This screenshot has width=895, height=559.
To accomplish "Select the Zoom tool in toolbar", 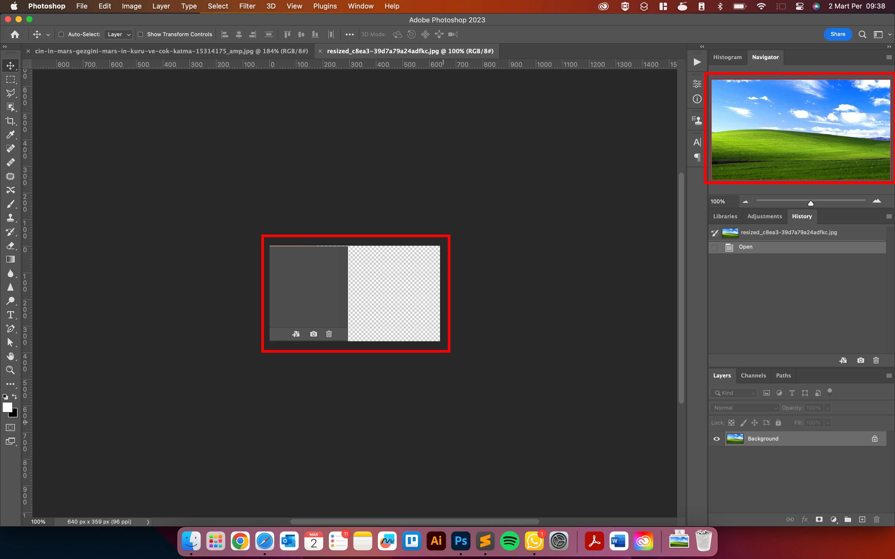I will [x=10, y=370].
